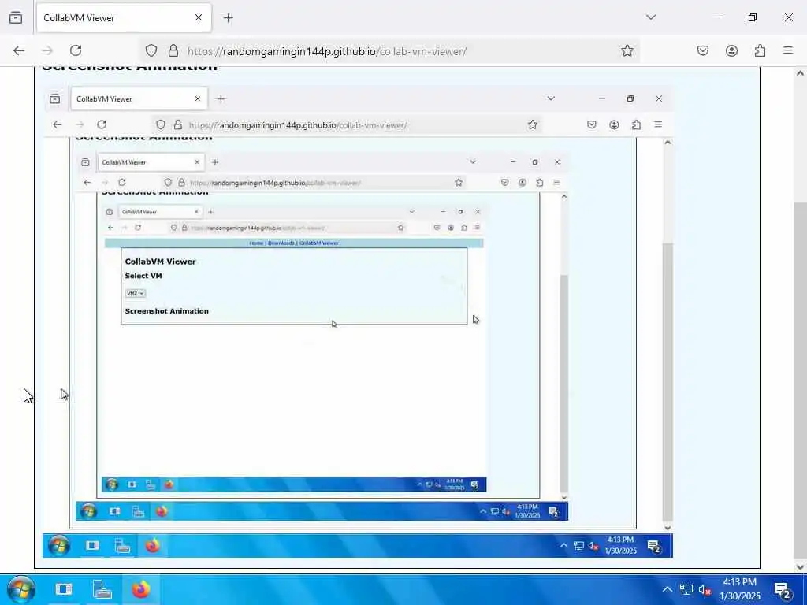The height and width of the screenshot is (605, 807).
Task: Open Firefox View in the outermost browser
Action: 16,17
